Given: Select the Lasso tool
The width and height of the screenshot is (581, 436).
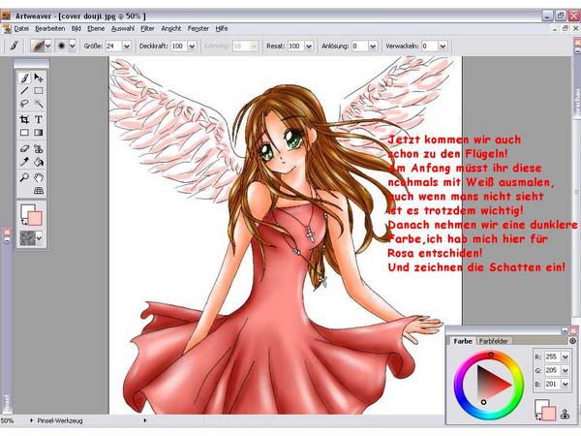Looking at the screenshot, I should tap(24, 104).
